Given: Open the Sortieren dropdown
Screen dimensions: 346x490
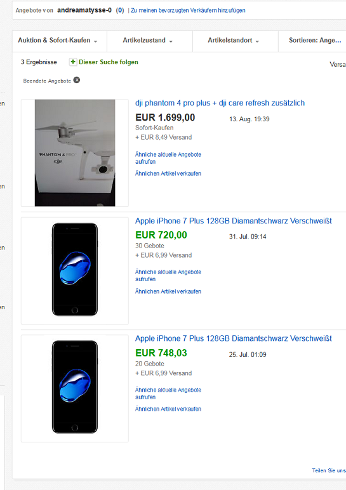Looking at the screenshot, I should pos(312,41).
